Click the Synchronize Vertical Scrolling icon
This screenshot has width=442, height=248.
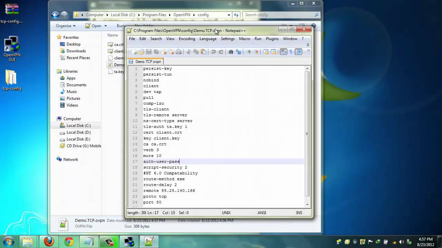click(266, 52)
